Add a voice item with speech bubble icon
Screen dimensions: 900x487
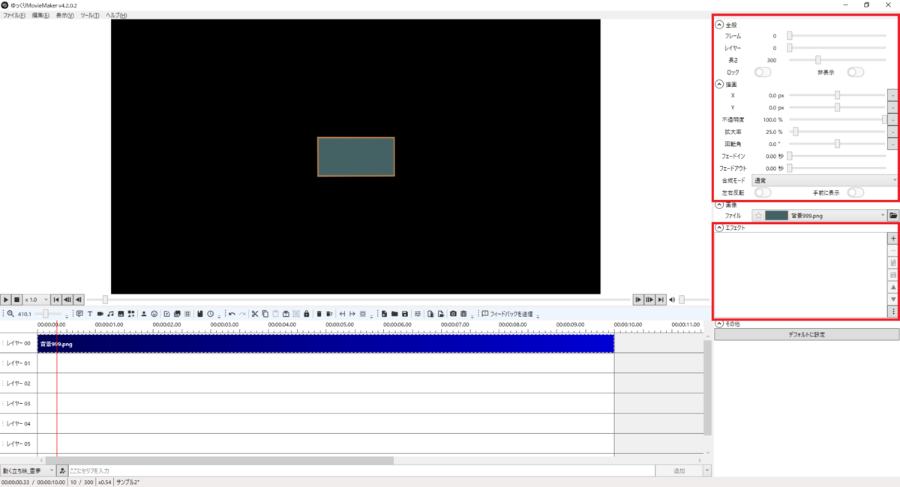tap(79, 314)
